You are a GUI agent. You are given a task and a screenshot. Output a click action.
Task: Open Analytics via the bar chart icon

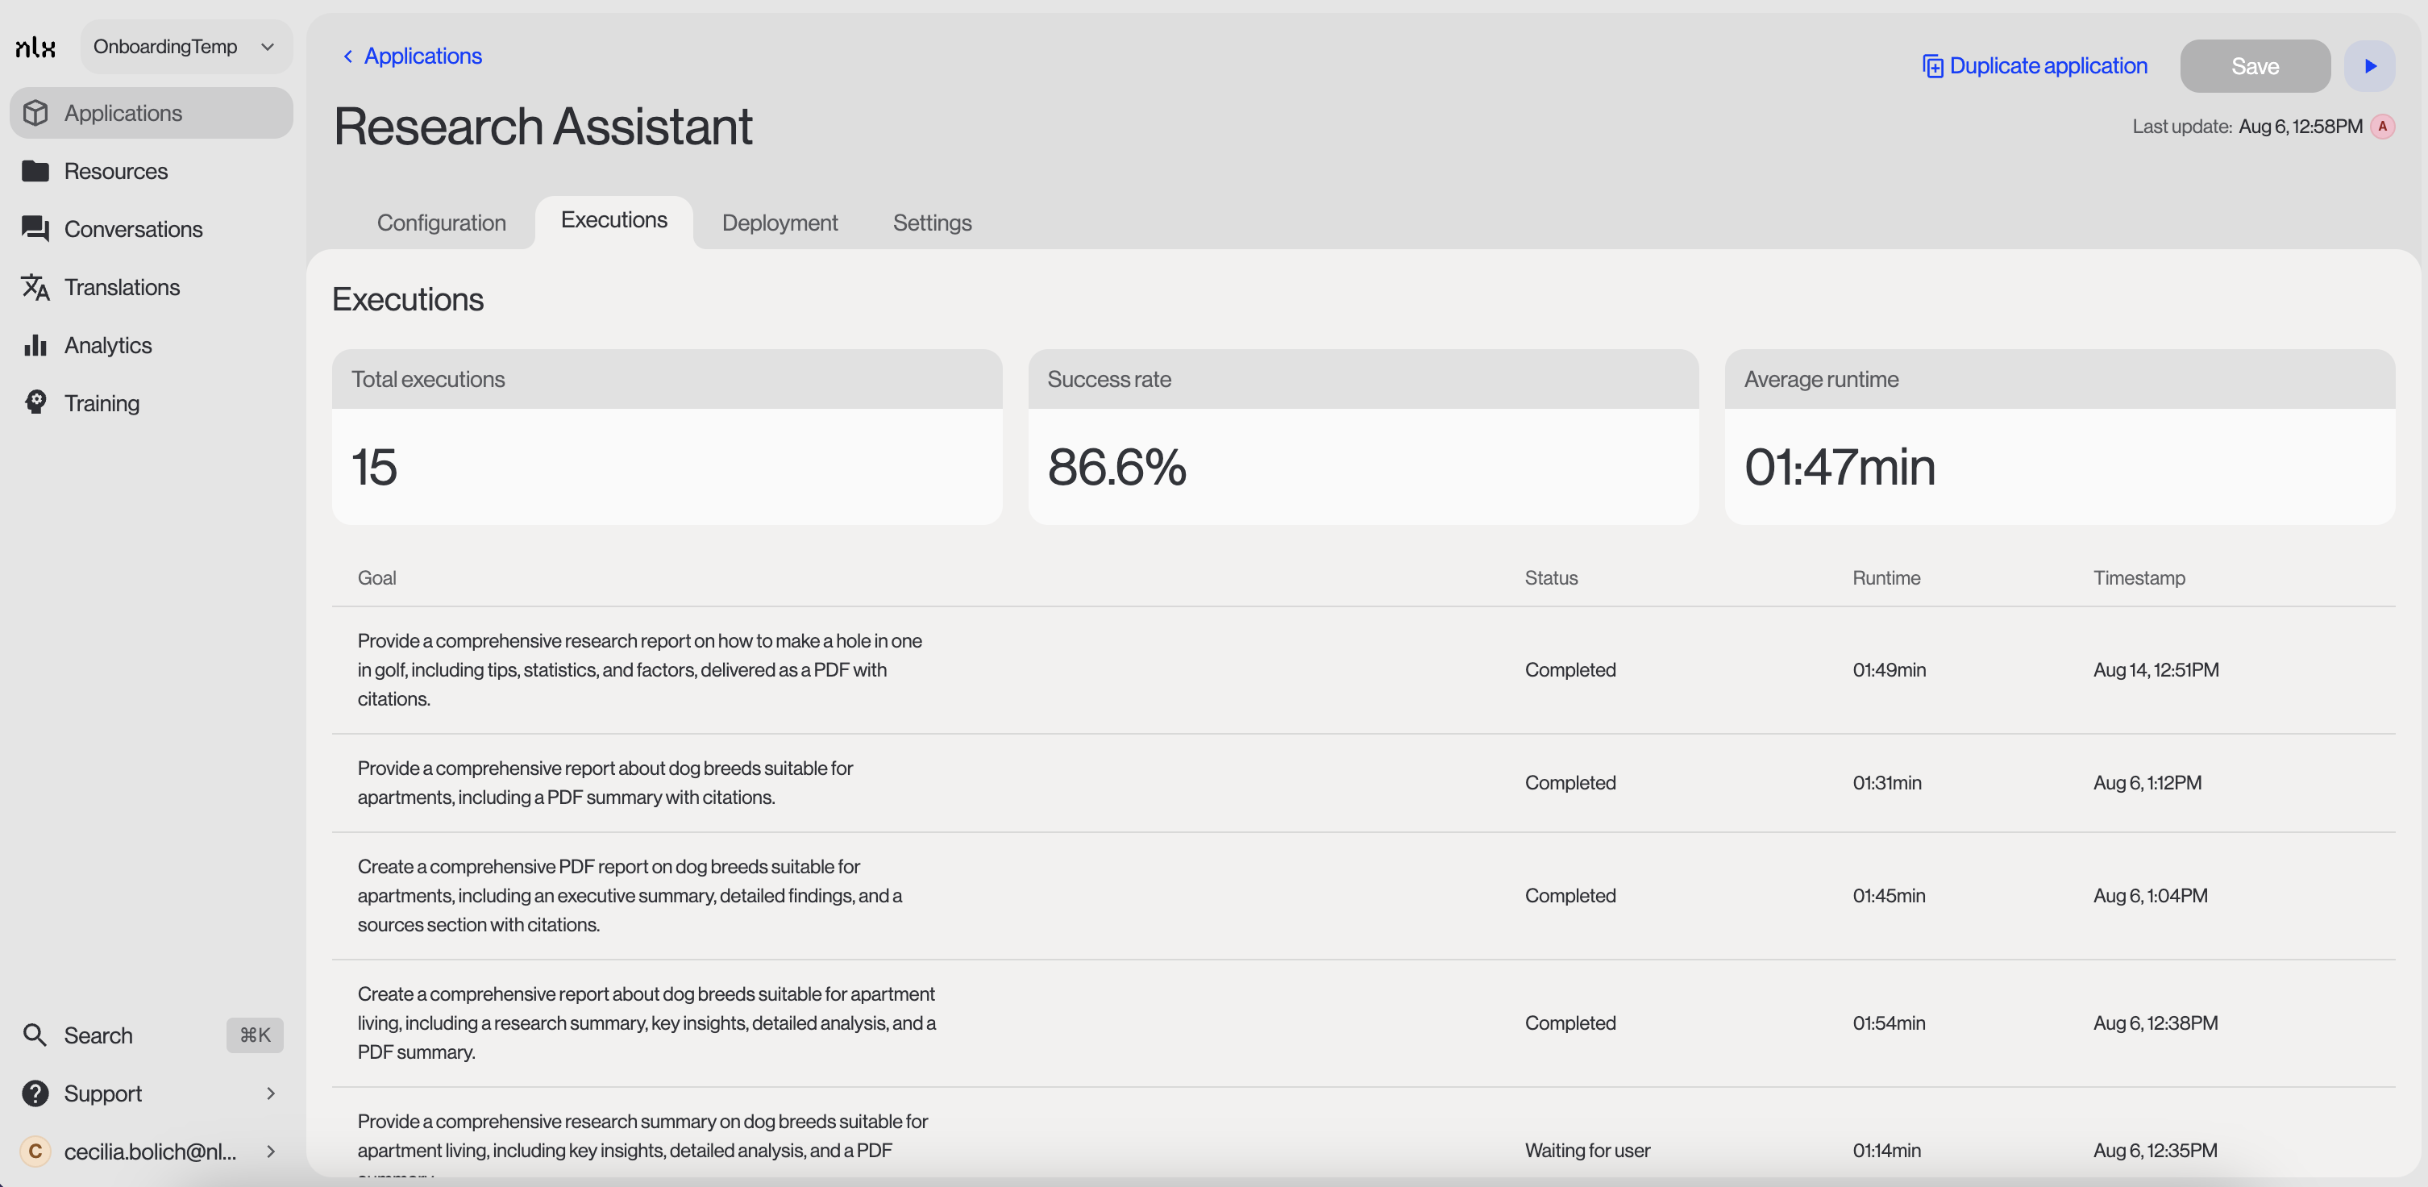(x=35, y=345)
